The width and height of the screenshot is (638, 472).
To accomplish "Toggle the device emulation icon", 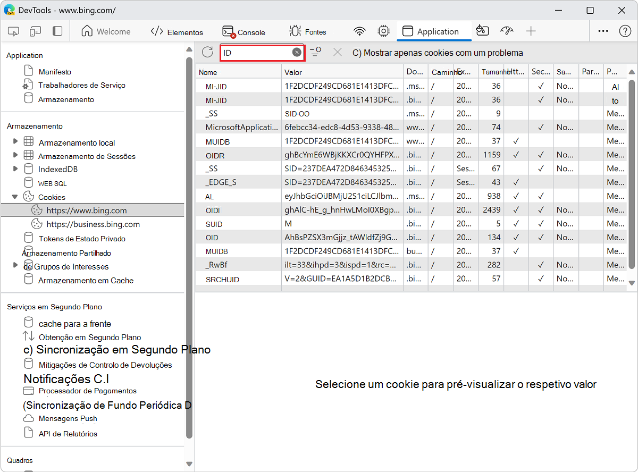I will tap(35, 31).
